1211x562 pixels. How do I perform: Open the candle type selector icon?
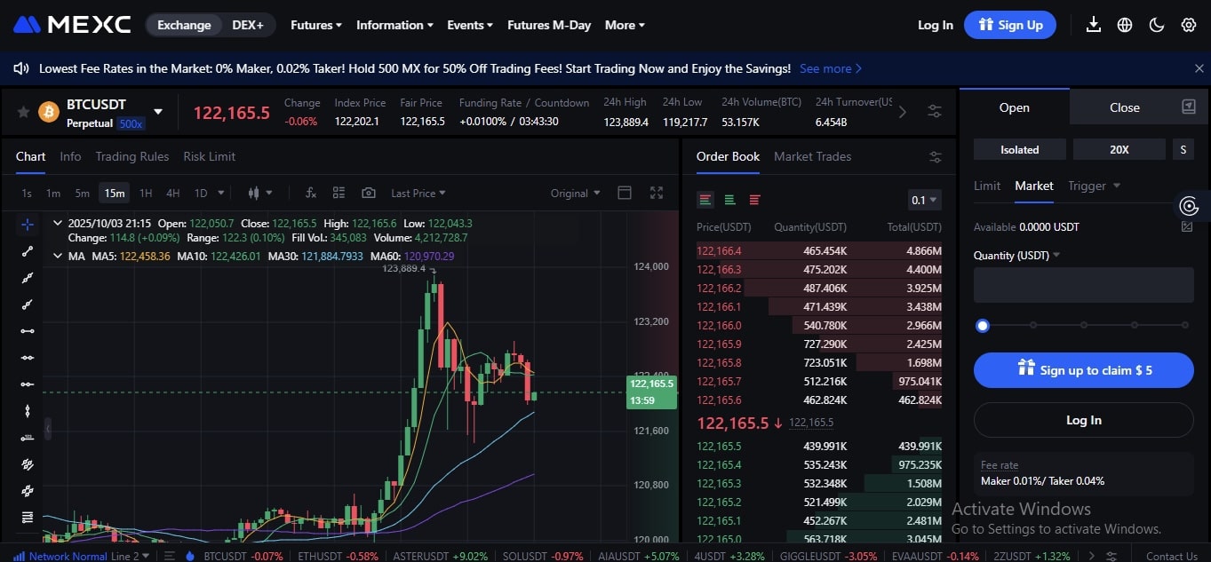[256, 193]
